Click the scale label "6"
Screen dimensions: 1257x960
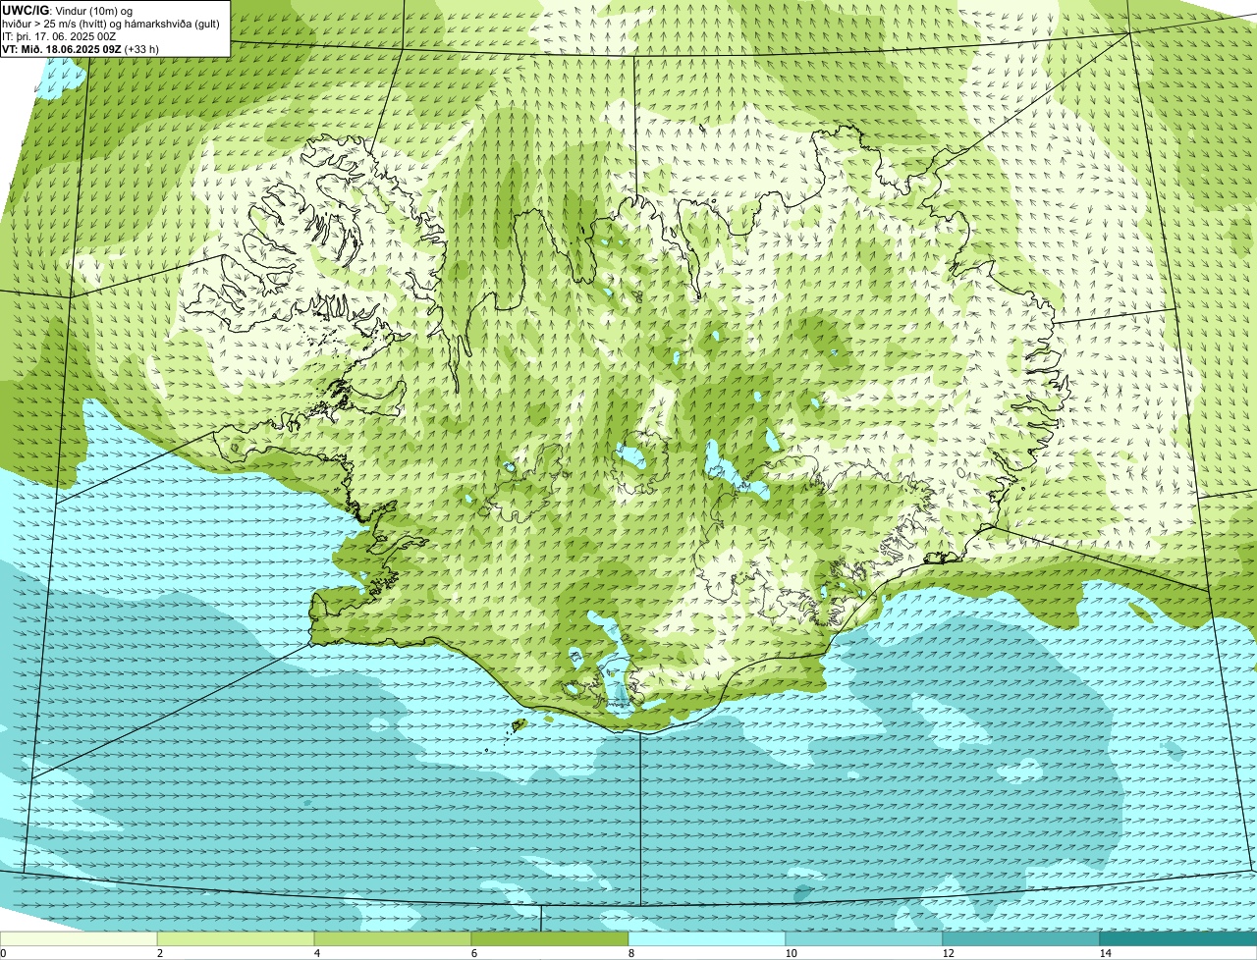click(x=473, y=953)
